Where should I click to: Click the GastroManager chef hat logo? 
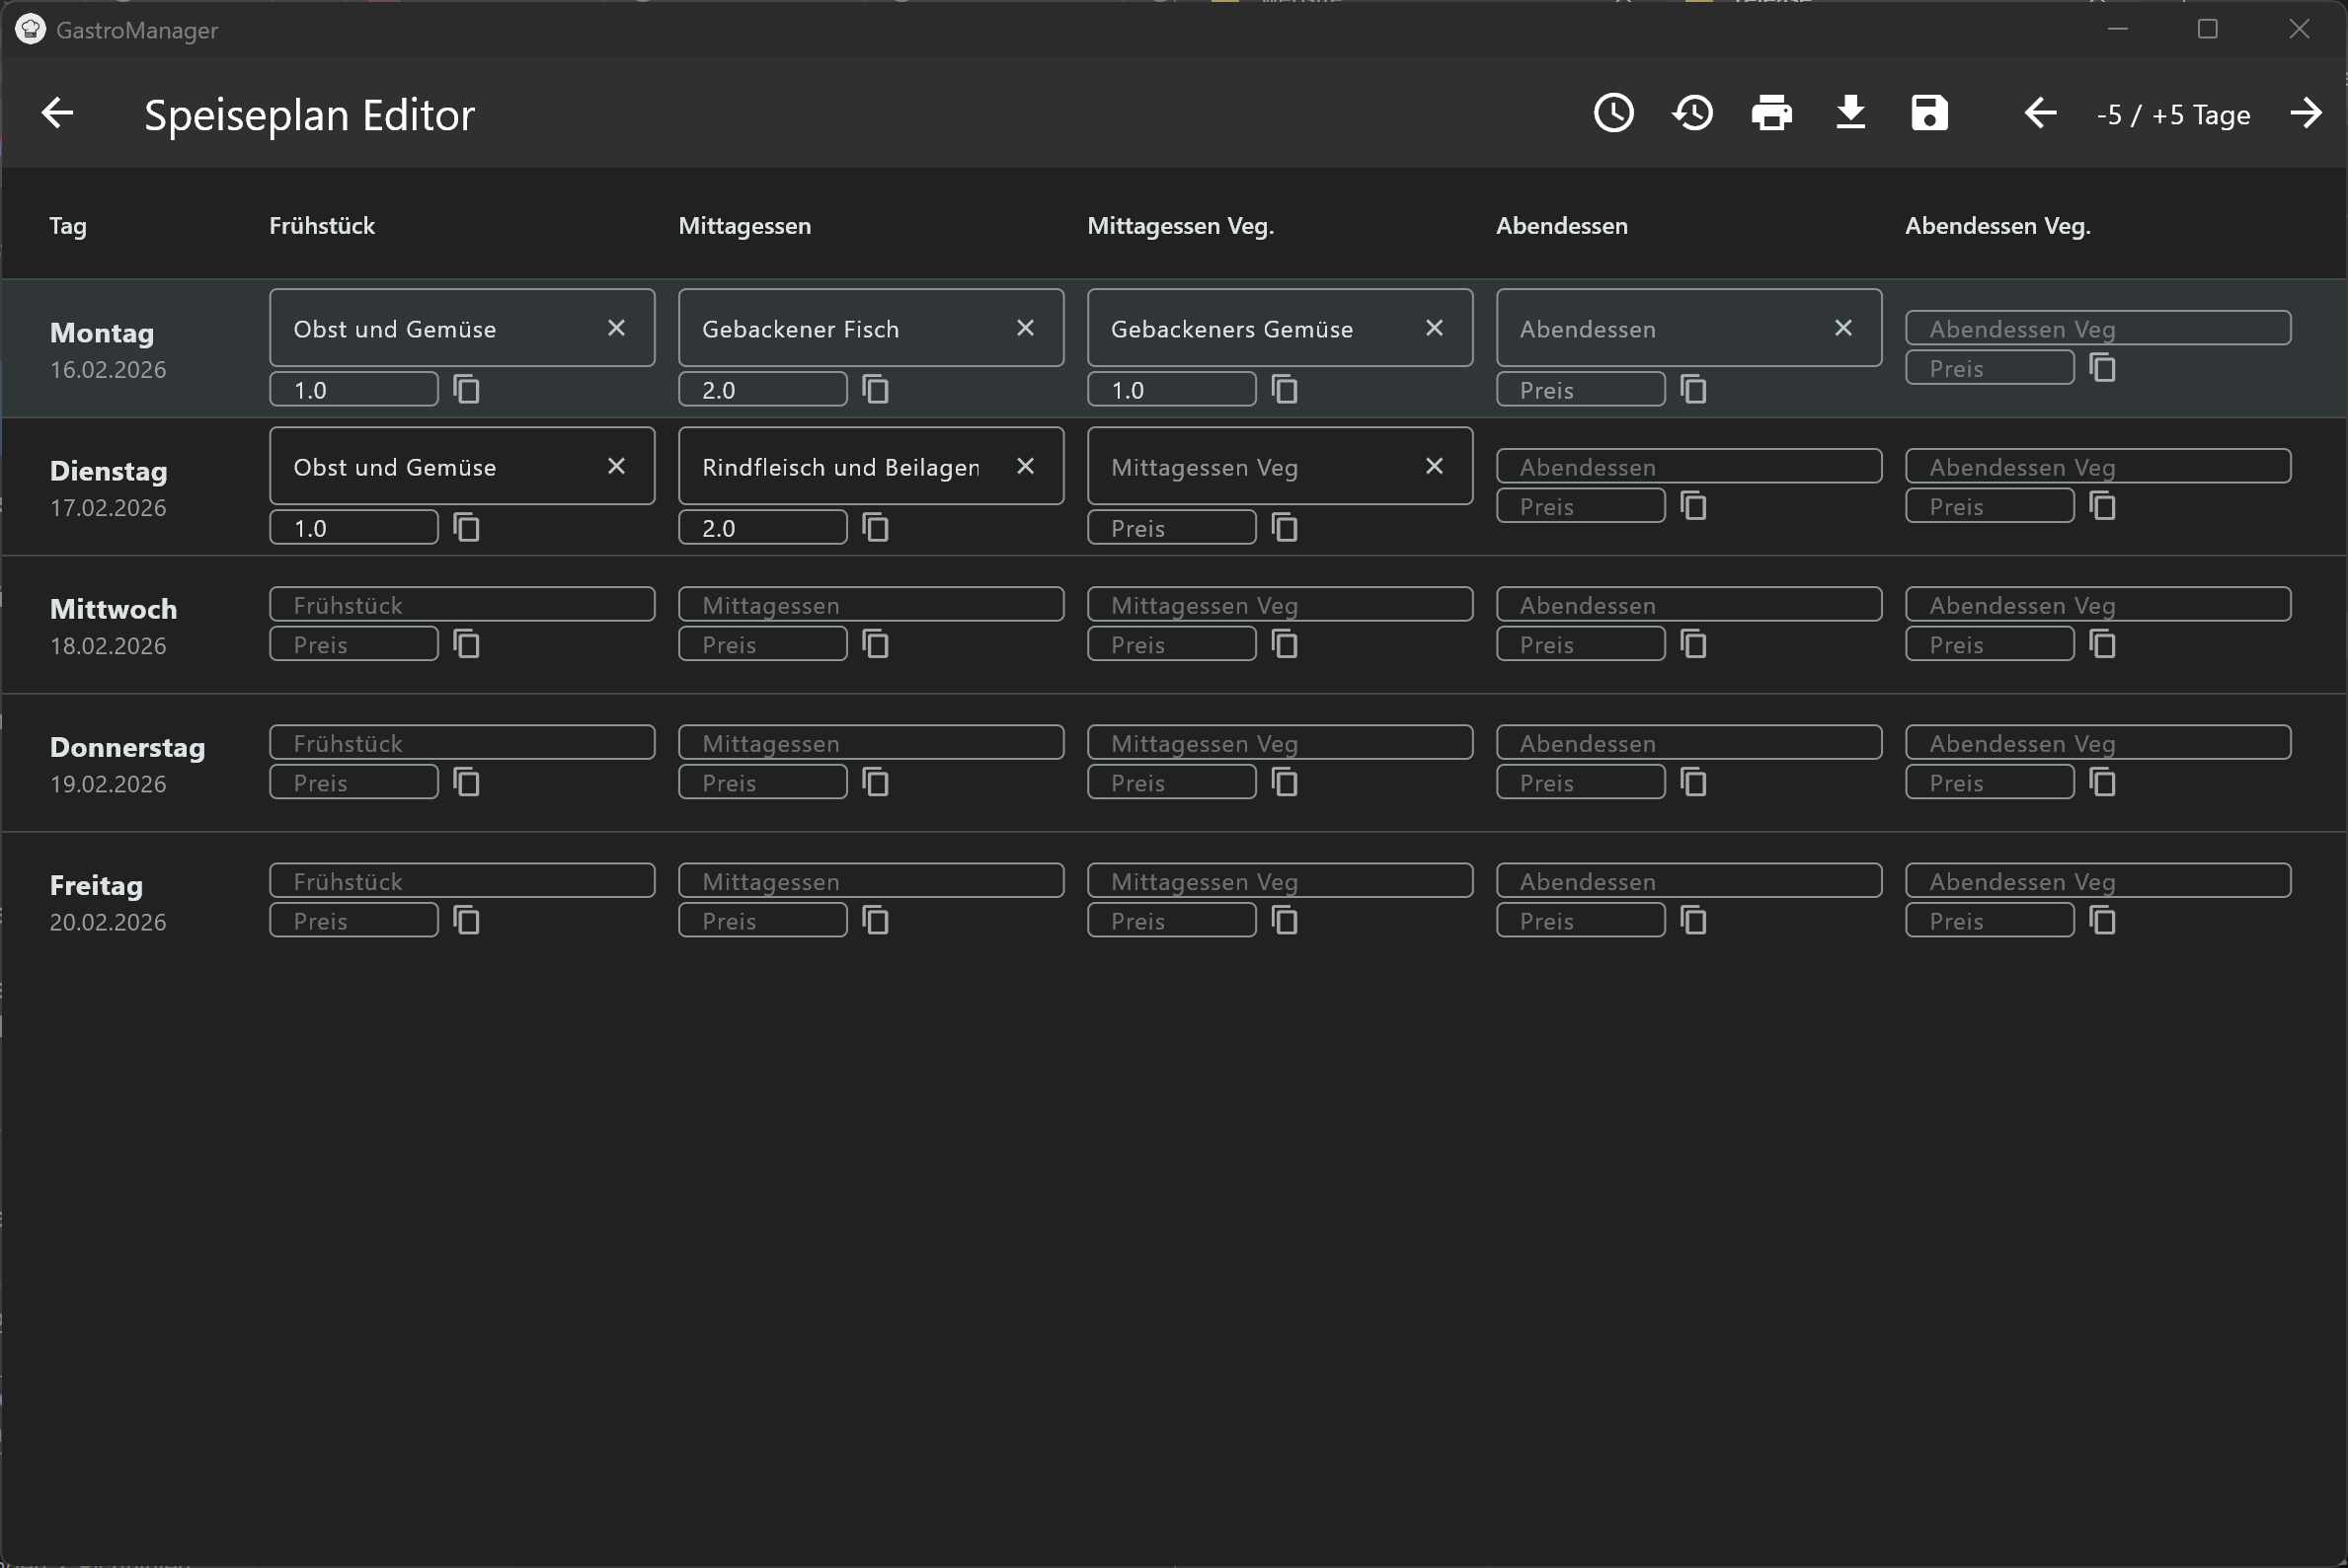point(30,29)
